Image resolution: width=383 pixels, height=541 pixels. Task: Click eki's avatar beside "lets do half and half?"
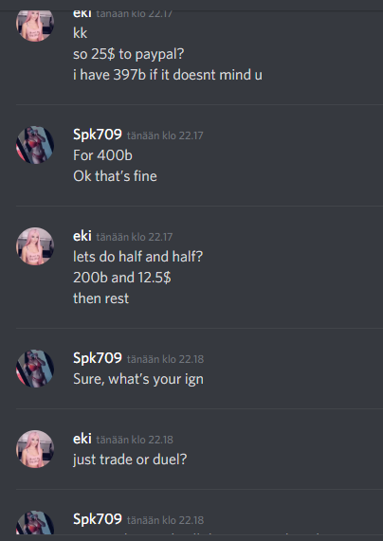tap(35, 246)
